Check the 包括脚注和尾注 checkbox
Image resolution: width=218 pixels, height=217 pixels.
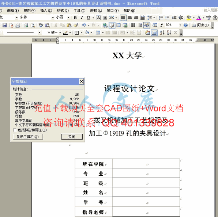pyautogui.click(x=15, y=130)
